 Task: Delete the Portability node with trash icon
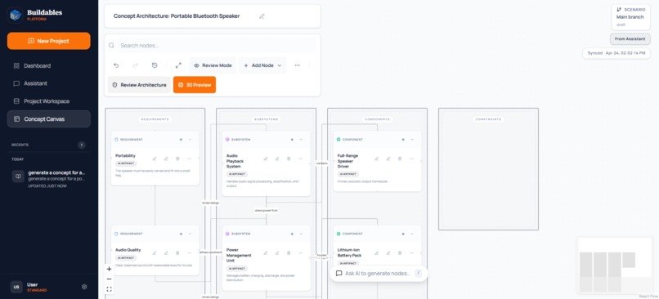point(177,158)
